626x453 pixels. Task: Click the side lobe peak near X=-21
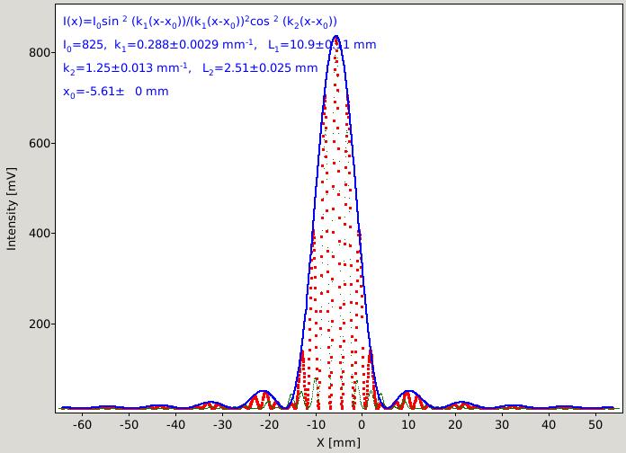263,391
